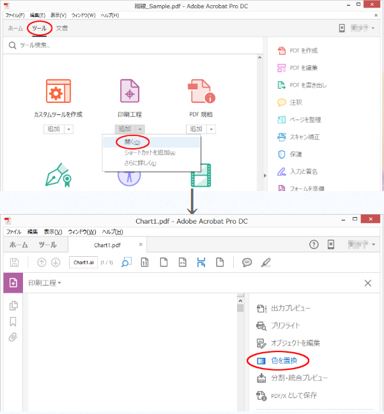Select the marquee zoom magnifier tool
The image size is (384, 414).
coord(127,262)
